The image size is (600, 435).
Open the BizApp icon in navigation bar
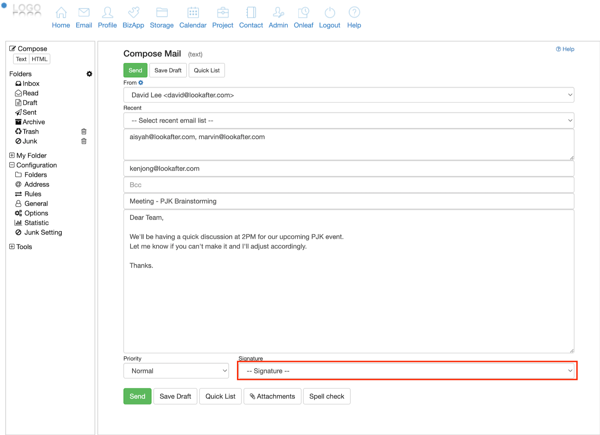point(133,13)
